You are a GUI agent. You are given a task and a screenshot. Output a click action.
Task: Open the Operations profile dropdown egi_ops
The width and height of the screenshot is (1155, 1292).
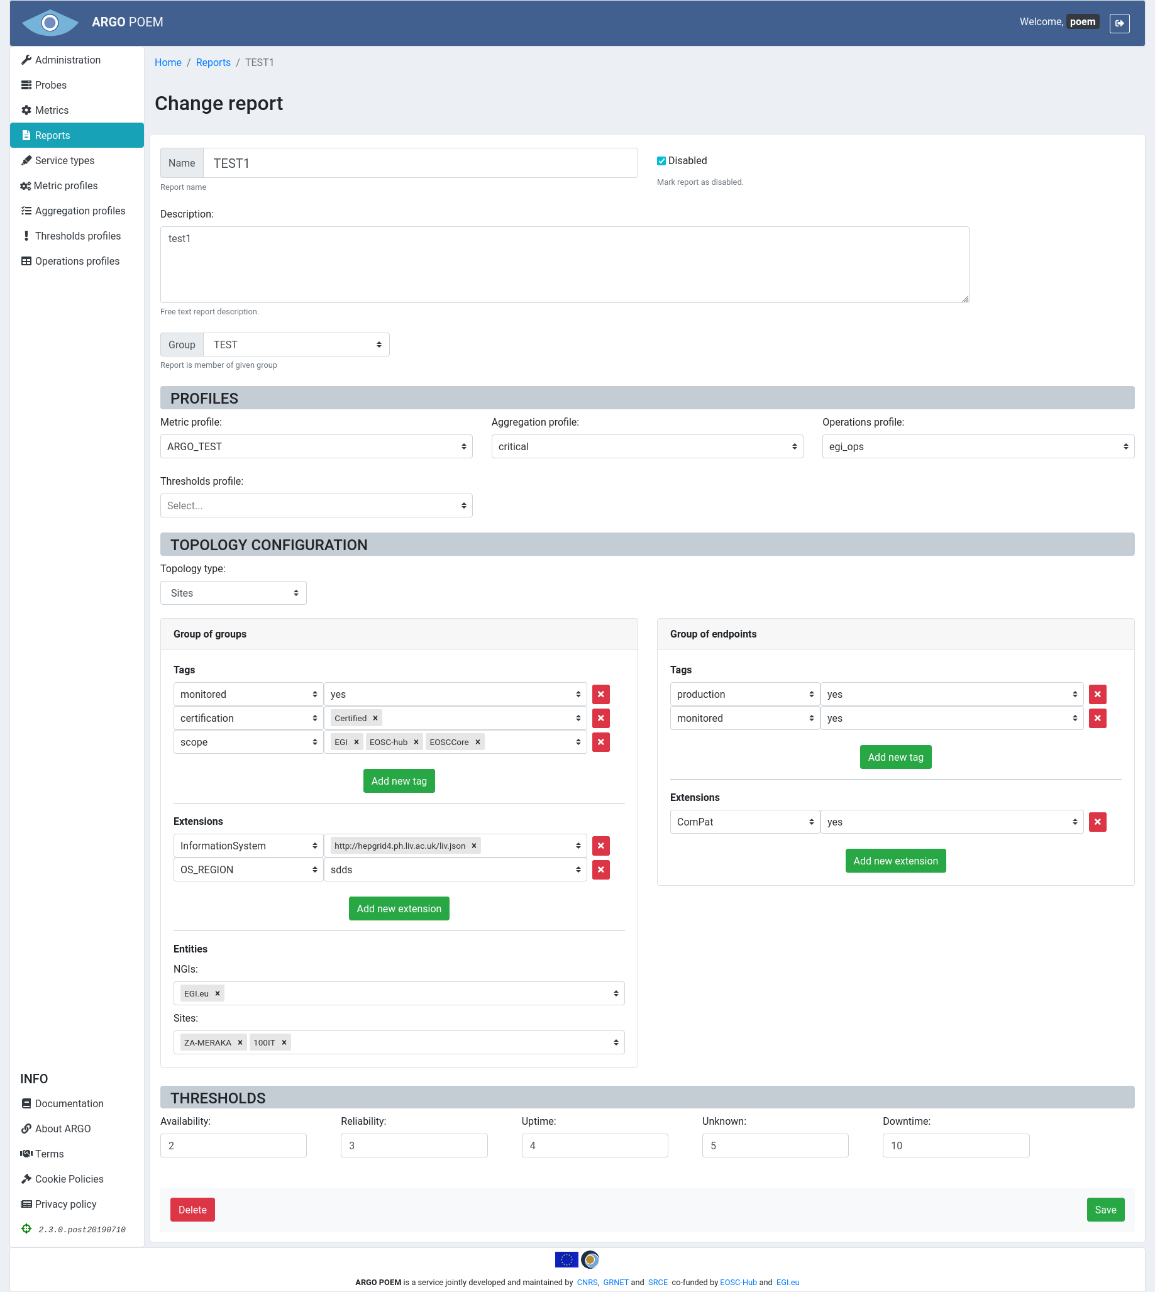978,447
